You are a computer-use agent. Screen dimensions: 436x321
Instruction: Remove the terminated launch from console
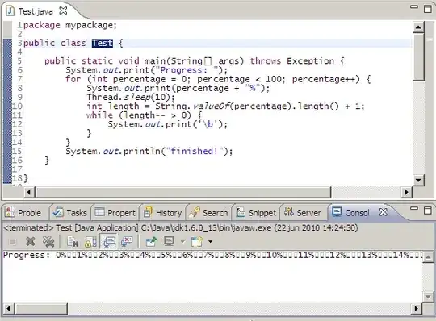coord(31,242)
